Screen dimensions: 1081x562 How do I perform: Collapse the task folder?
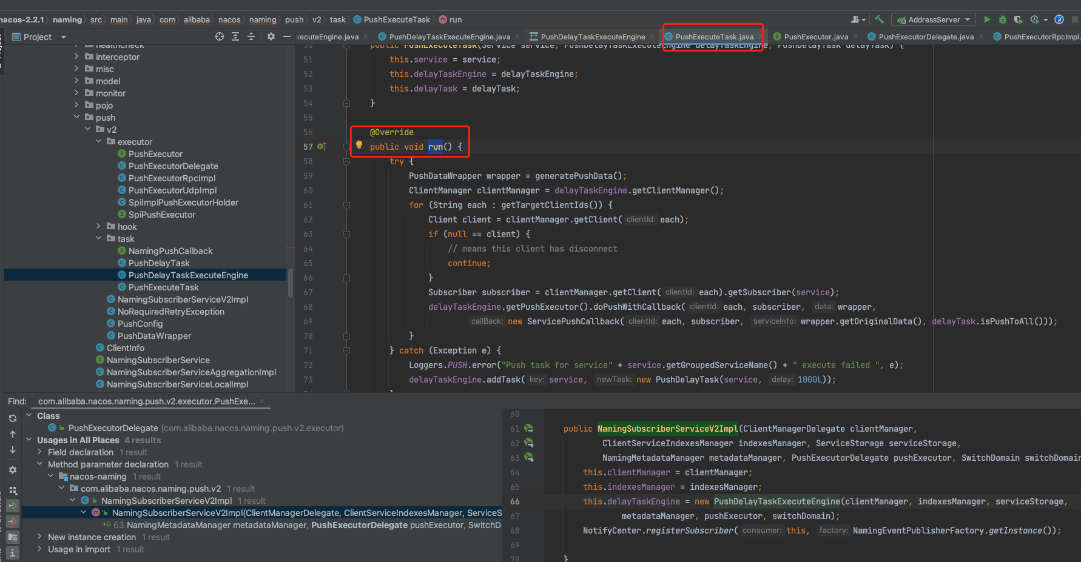99,238
